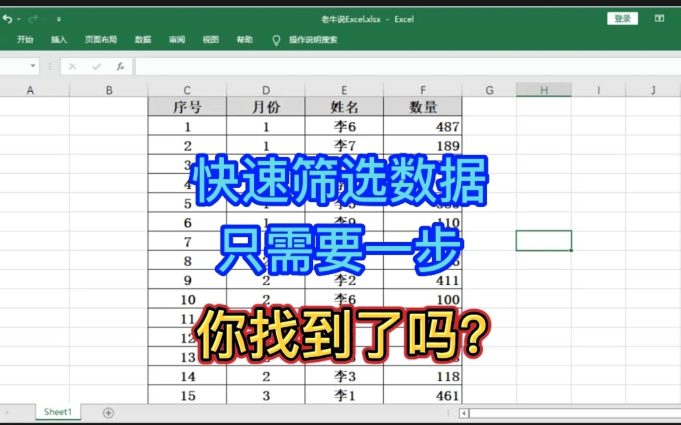
Task: Select column H header
Action: coord(544,90)
